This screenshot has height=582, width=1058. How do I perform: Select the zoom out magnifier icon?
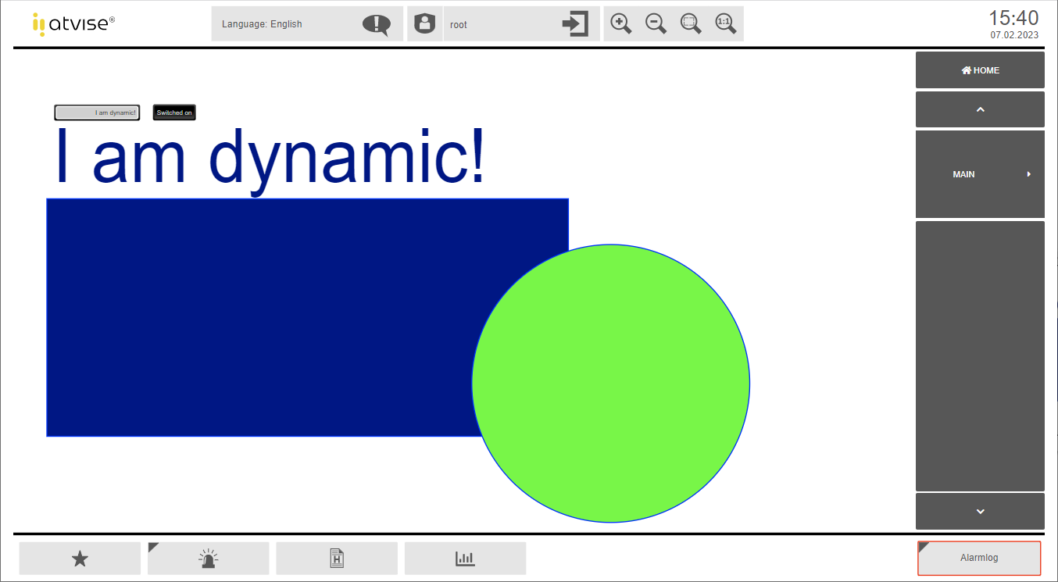click(x=656, y=23)
